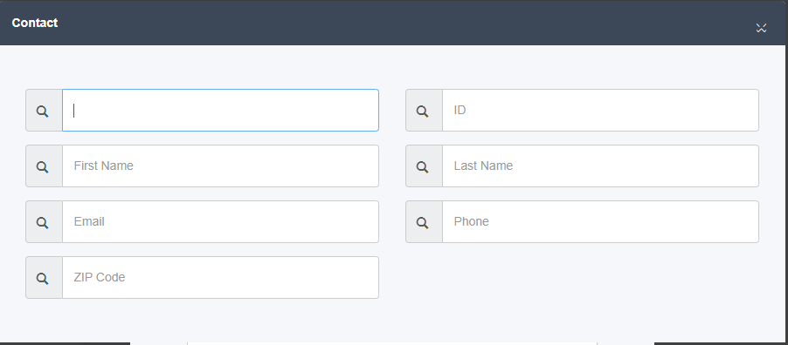Focus the First Name input field
This screenshot has height=345, width=788.
tap(221, 166)
